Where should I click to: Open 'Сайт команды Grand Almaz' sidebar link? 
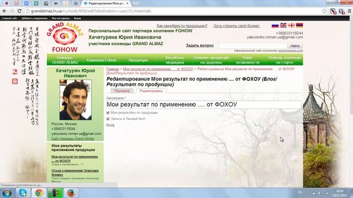pos(73,139)
